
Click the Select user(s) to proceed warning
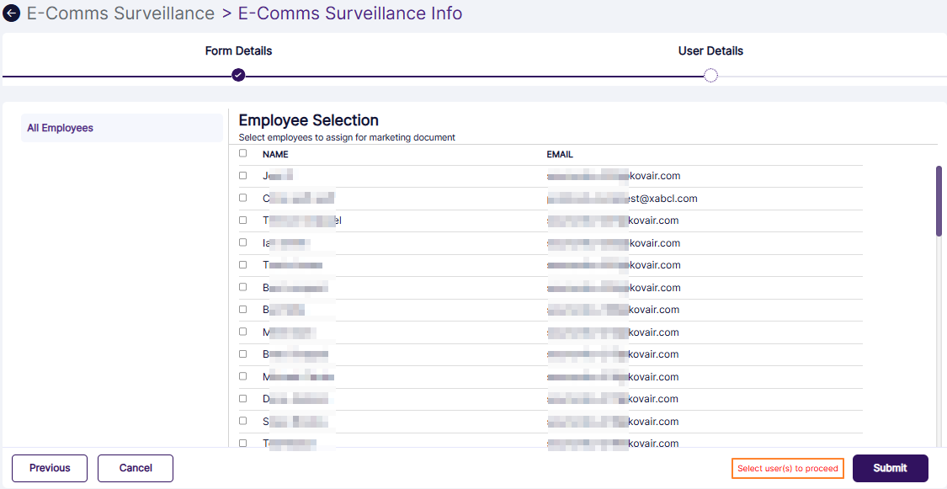787,468
